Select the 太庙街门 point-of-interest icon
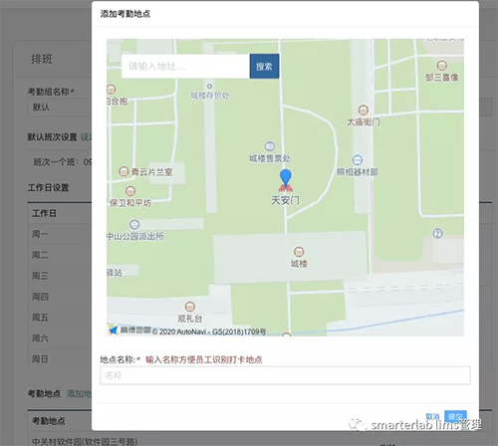The height and width of the screenshot is (446, 498). click(x=364, y=110)
